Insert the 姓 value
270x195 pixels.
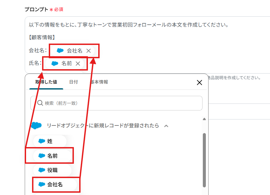tap(49, 141)
